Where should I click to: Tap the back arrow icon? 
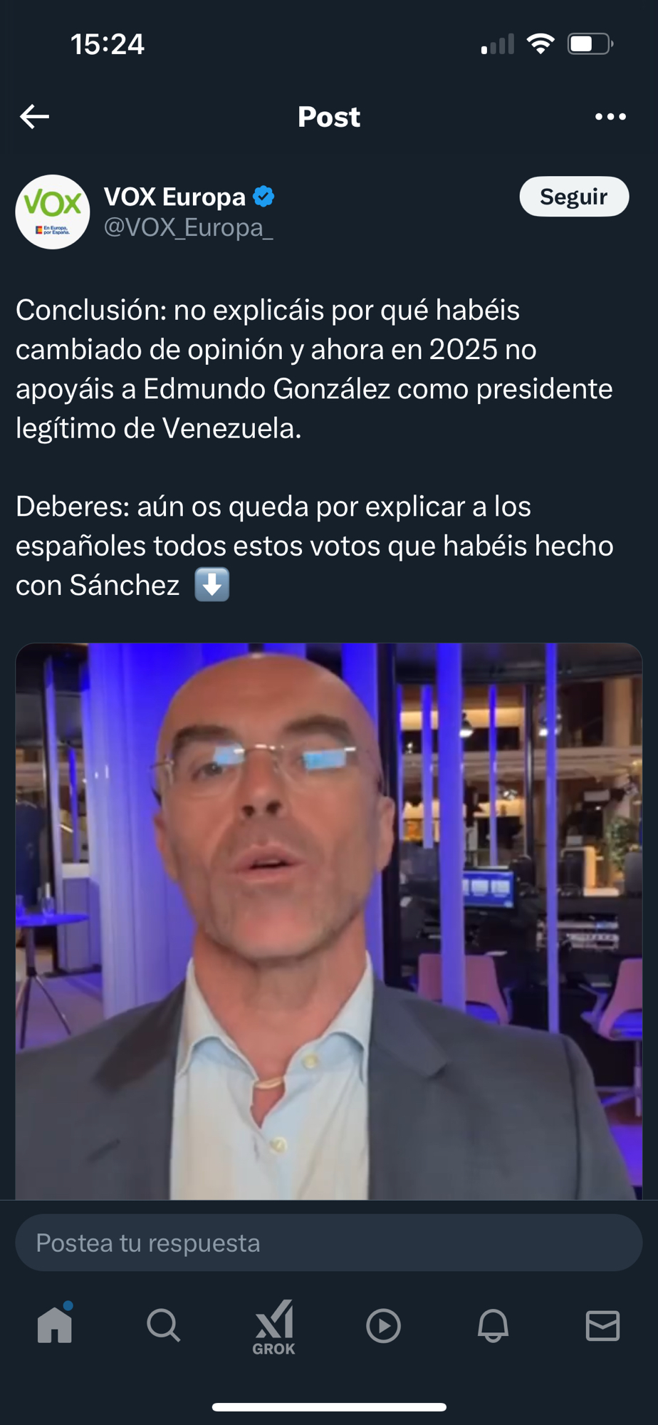click(34, 116)
